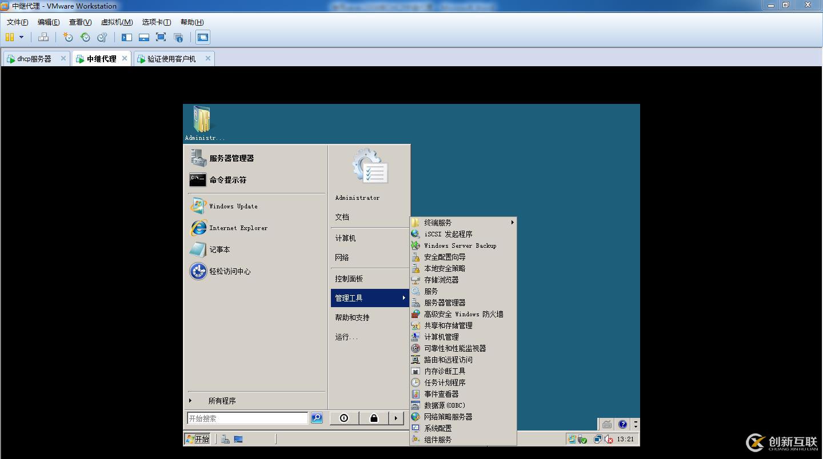The image size is (823, 459).
Task: Open the 帮助(H) menu
Action: tap(192, 22)
